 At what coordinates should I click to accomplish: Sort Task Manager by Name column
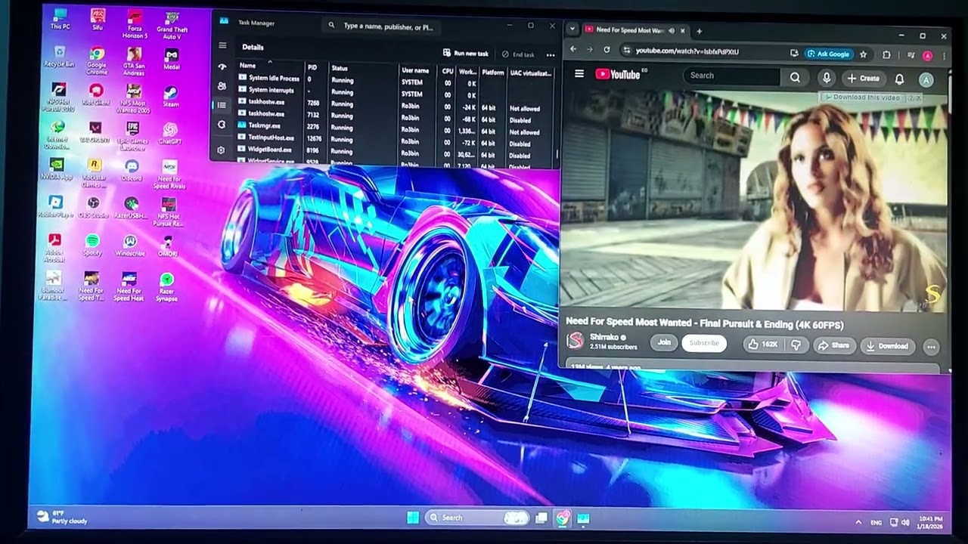coord(271,66)
